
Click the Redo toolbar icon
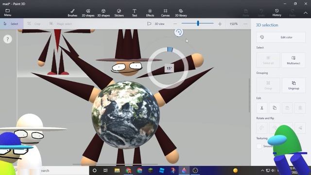point(292,13)
